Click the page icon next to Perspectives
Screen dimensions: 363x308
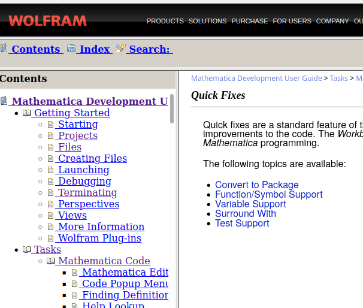[x=51, y=204]
